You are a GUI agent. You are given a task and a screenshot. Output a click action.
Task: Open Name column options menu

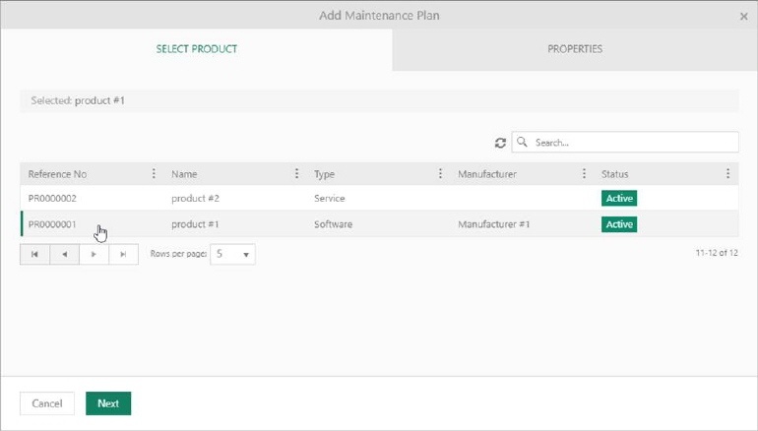pos(296,174)
